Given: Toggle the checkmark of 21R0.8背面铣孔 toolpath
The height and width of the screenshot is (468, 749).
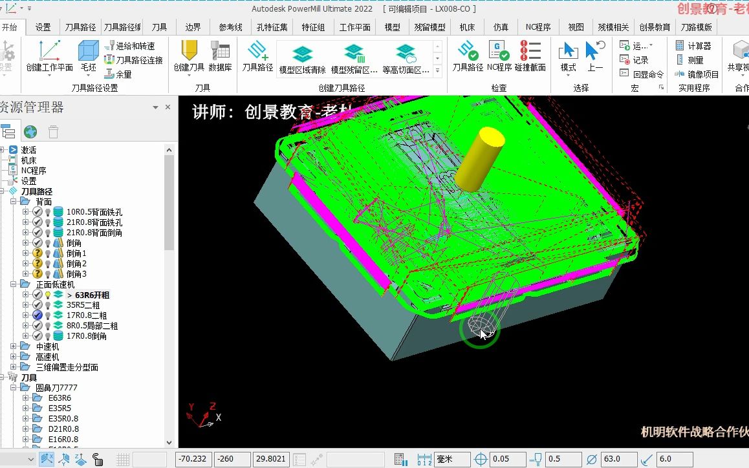Looking at the screenshot, I should [38, 222].
